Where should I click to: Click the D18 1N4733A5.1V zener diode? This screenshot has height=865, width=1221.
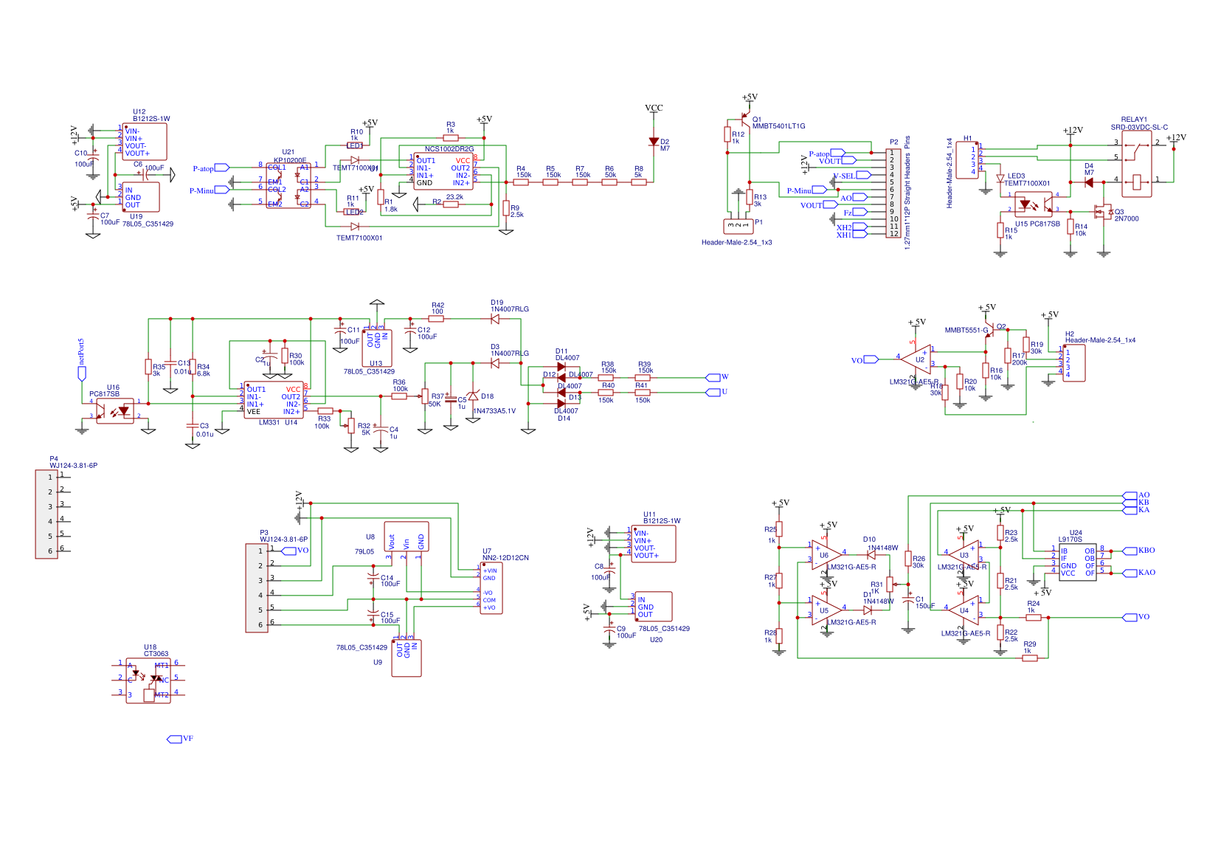473,396
